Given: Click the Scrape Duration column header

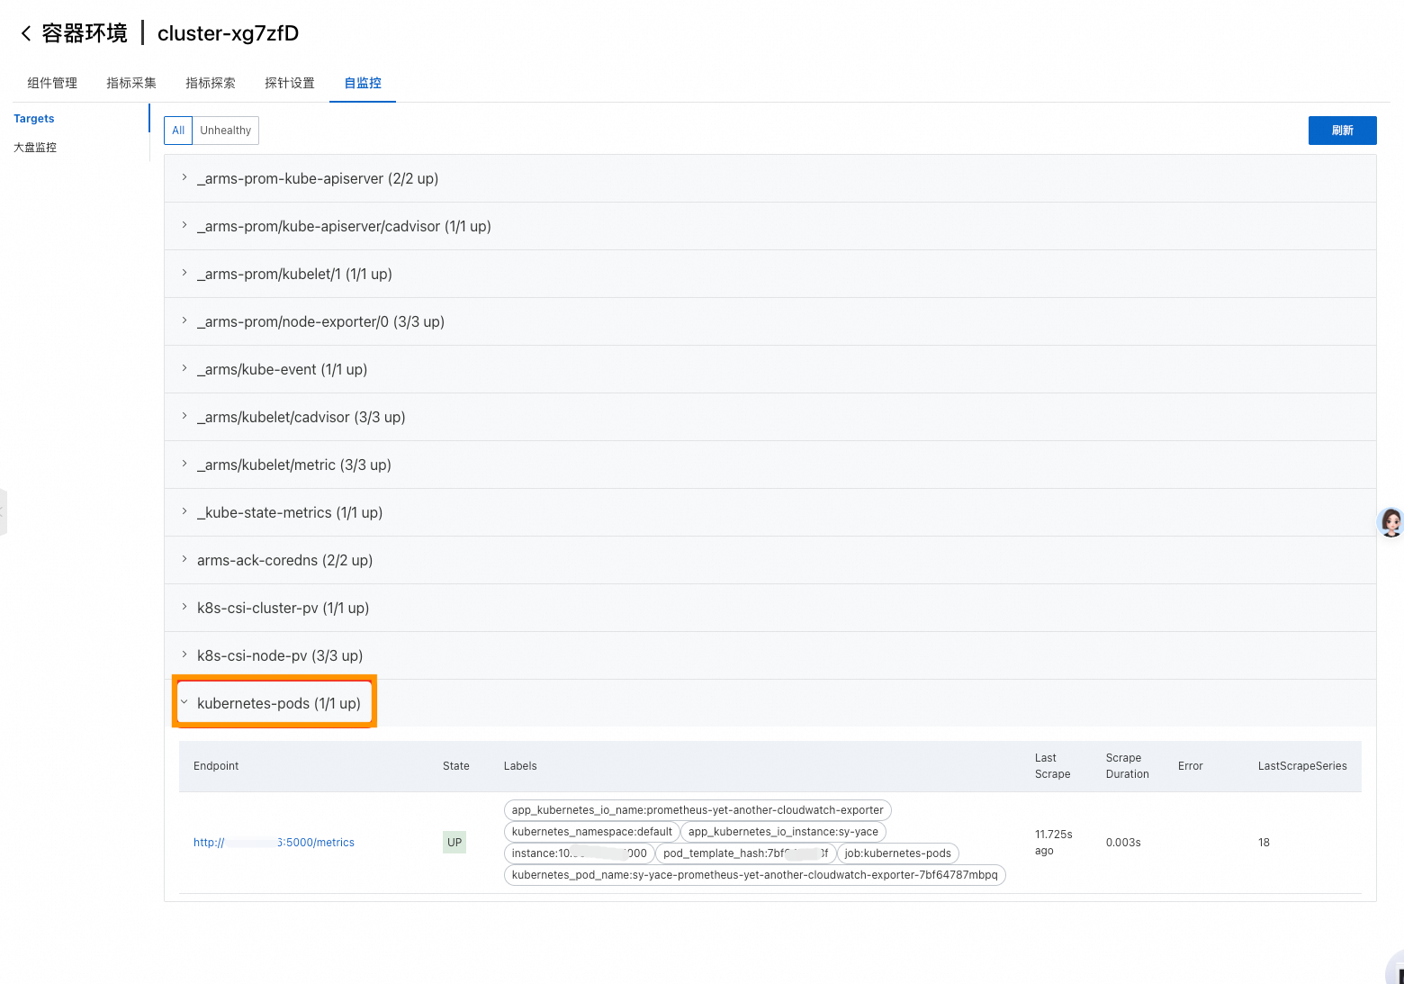Looking at the screenshot, I should pyautogui.click(x=1127, y=766).
